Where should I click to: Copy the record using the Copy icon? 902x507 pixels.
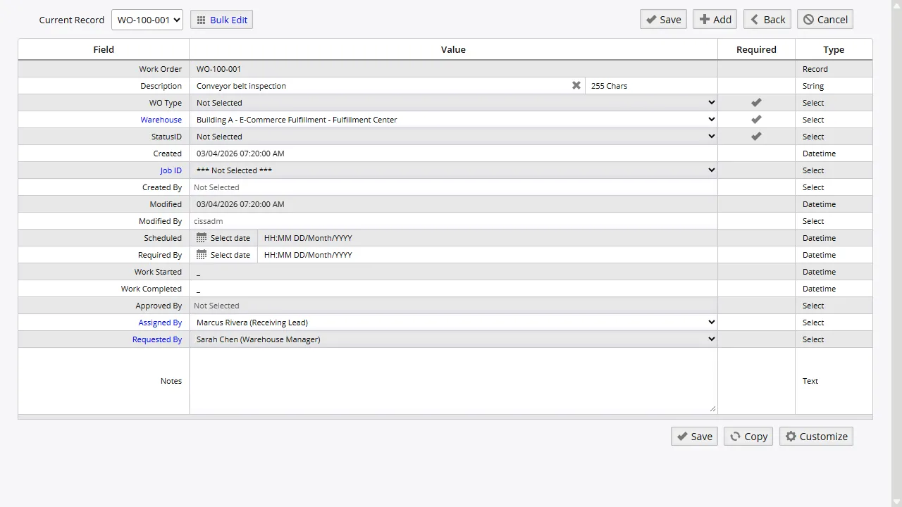point(748,436)
